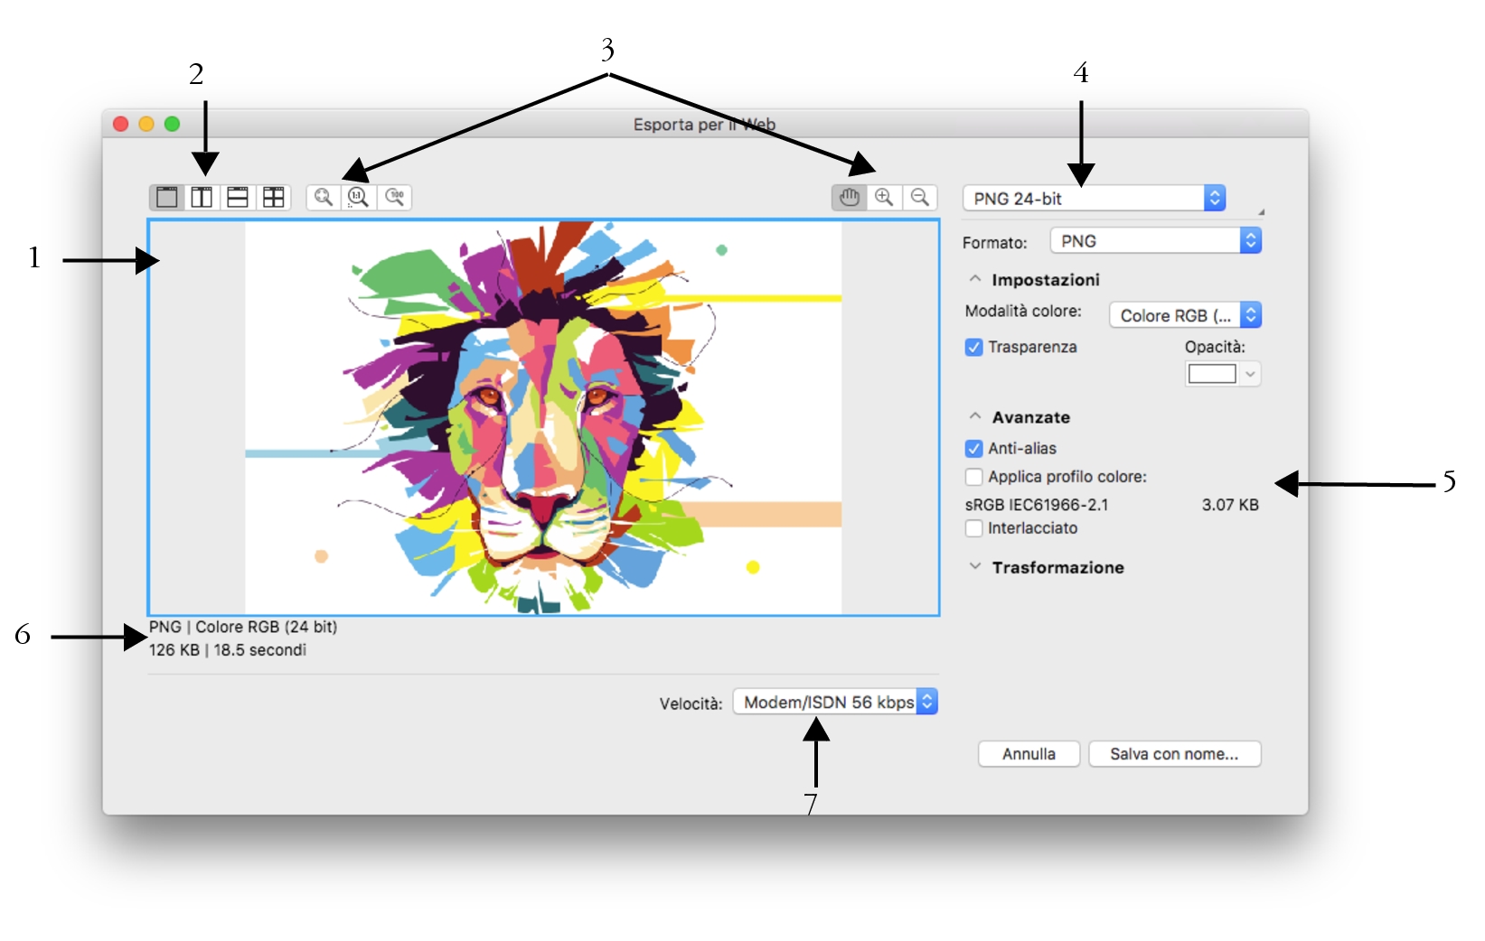Select the Zoom out tool
This screenshot has width=1485, height=941.
pos(919,197)
